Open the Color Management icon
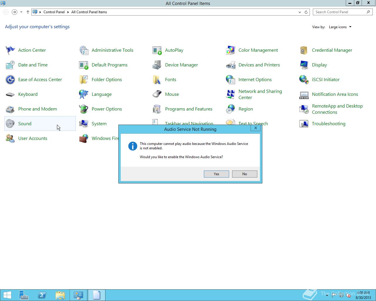The width and height of the screenshot is (376, 301). pos(231,50)
